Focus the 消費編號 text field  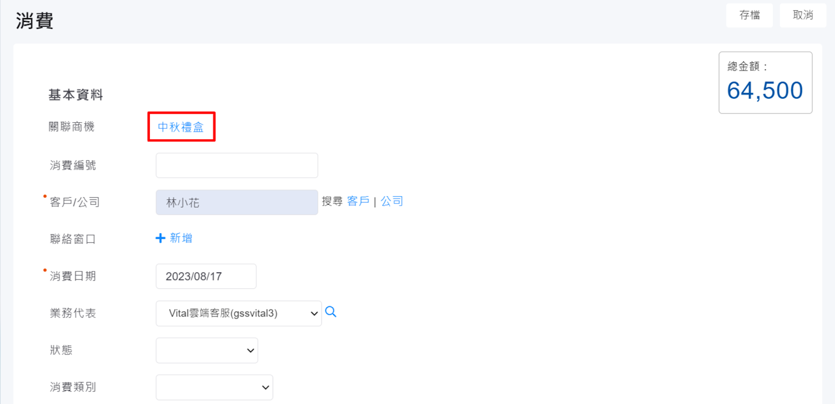[x=236, y=165]
